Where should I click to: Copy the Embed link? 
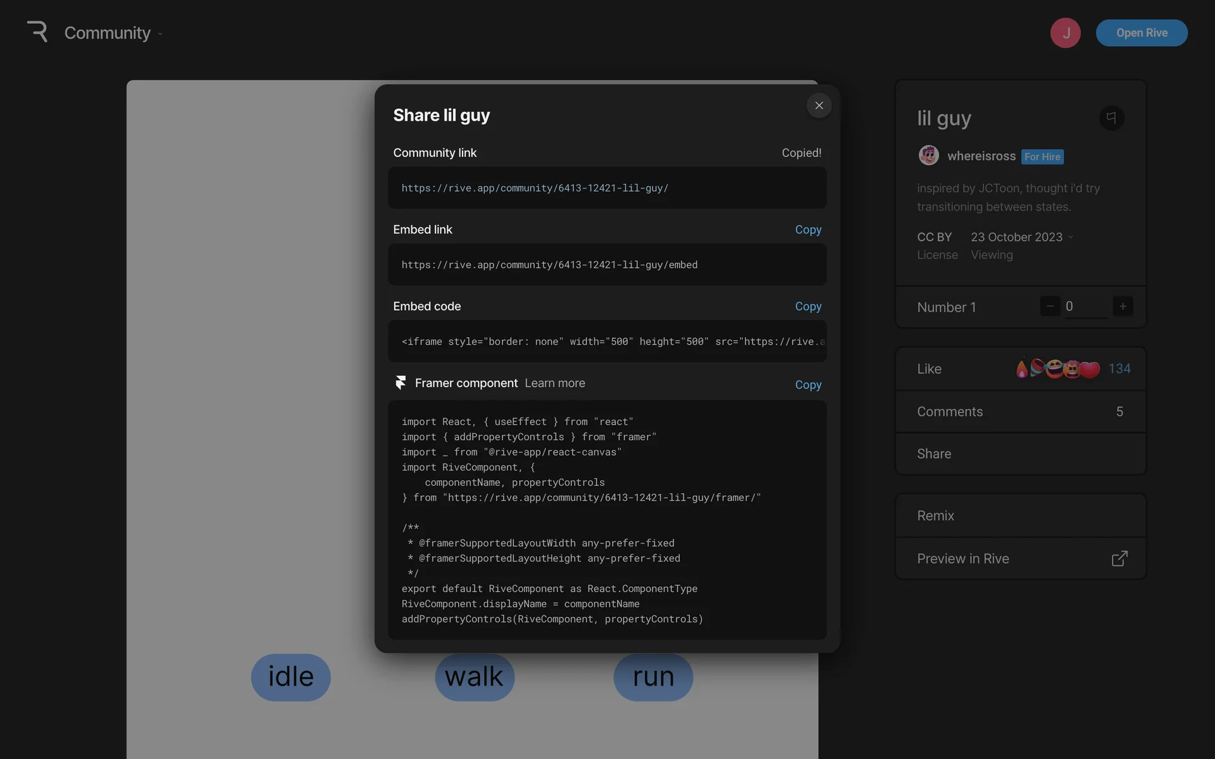pos(807,230)
